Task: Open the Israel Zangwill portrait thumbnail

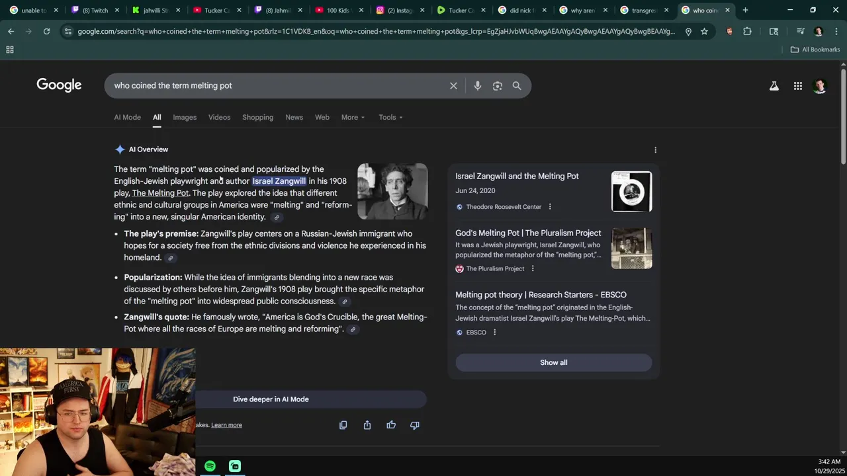Action: (392, 191)
